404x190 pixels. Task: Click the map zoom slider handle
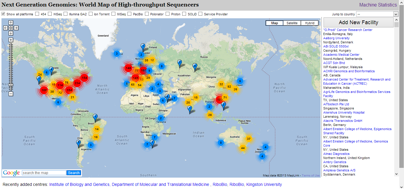11,85
